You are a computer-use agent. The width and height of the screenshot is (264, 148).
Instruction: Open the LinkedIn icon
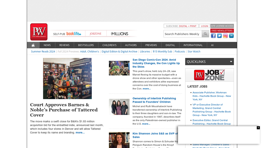coord(231,36)
